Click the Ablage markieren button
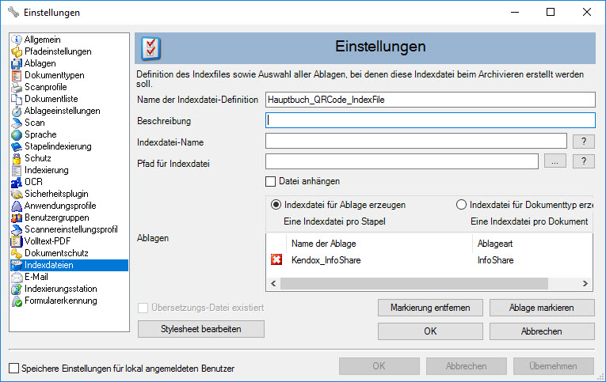 click(542, 307)
